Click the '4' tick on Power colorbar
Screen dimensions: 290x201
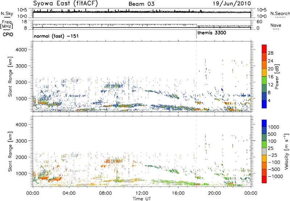(x=269, y=100)
